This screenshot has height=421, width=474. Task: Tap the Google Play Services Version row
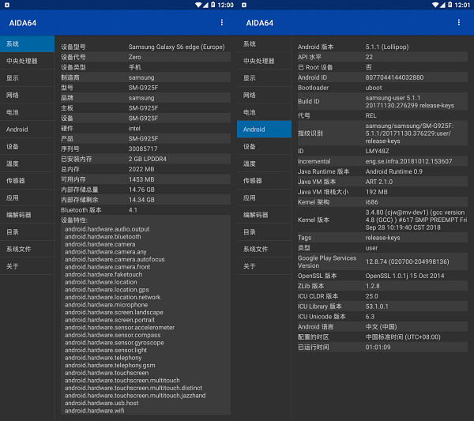382,261
